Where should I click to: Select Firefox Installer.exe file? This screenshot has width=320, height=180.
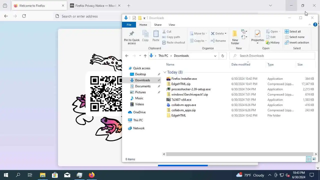184,79
